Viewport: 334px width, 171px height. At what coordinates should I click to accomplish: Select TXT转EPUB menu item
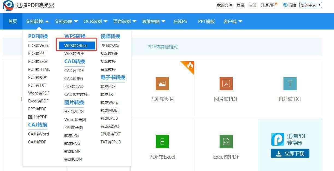111,142
